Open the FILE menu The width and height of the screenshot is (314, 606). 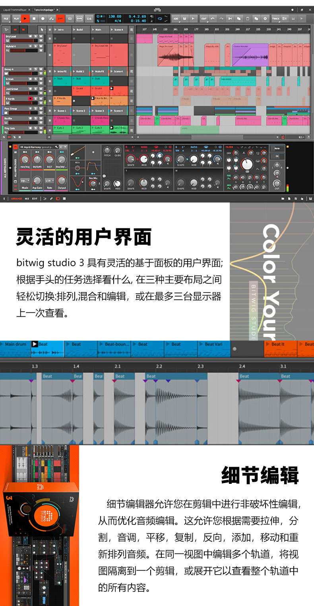click(x=6, y=18)
